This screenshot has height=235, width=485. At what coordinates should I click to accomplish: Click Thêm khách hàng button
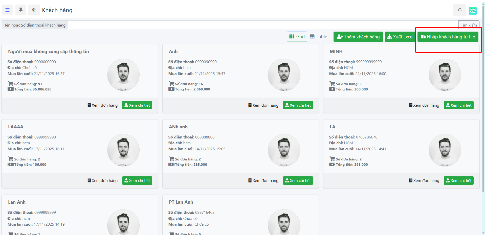click(x=358, y=37)
